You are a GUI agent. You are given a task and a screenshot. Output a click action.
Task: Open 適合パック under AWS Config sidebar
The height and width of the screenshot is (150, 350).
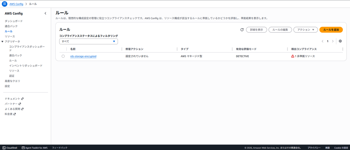pyautogui.click(x=11, y=26)
